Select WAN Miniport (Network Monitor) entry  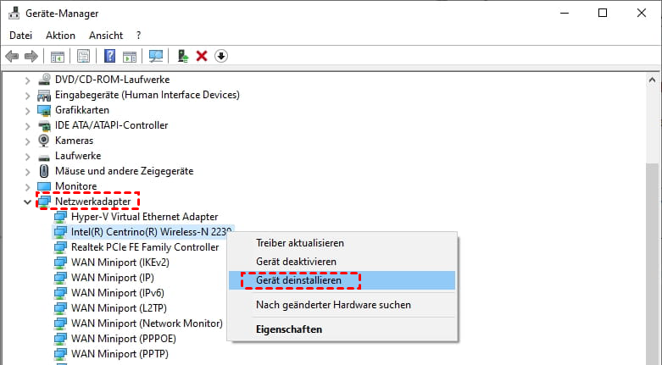coord(147,324)
